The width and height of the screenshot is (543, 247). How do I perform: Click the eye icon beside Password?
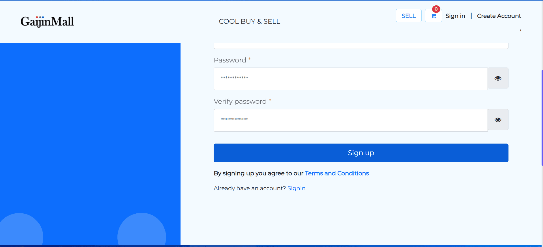pos(498,78)
